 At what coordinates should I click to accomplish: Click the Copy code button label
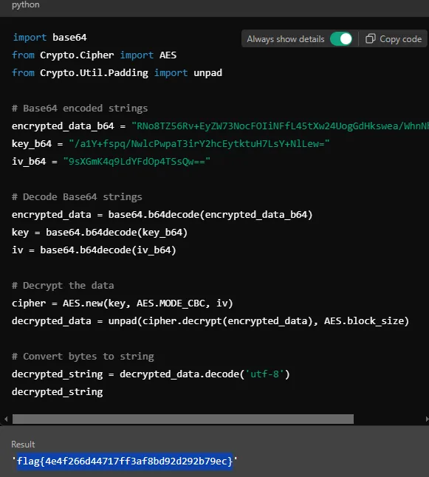coord(400,39)
